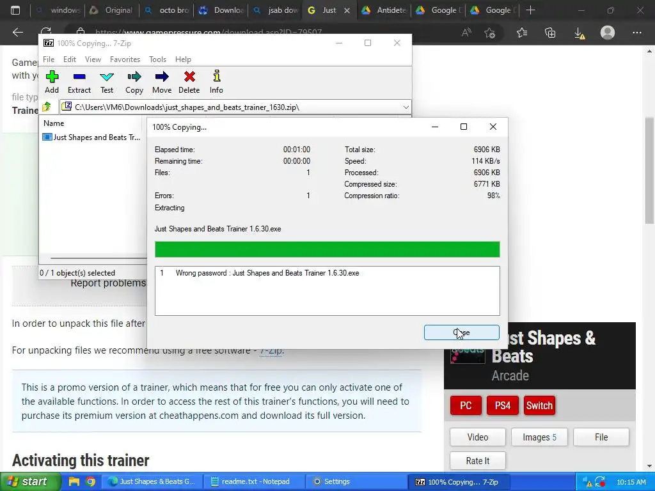Click the sync icon in system tray

(601, 482)
